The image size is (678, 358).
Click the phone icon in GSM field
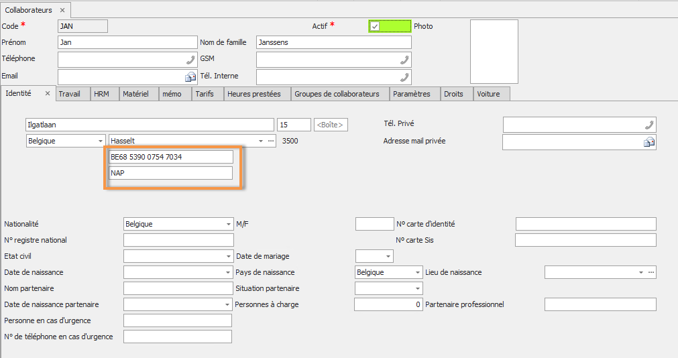click(404, 60)
